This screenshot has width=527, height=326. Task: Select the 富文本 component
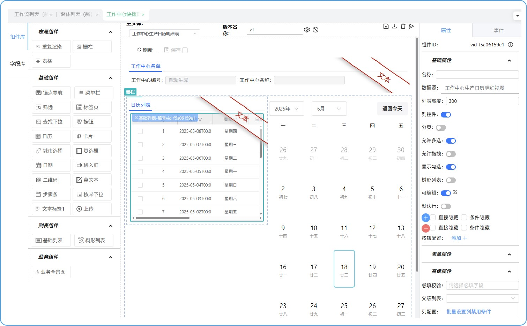(92, 180)
